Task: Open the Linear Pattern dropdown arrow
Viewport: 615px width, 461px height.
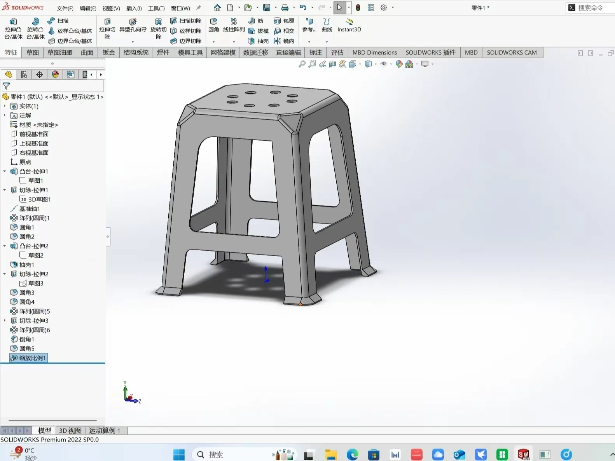Action: pyautogui.click(x=234, y=42)
